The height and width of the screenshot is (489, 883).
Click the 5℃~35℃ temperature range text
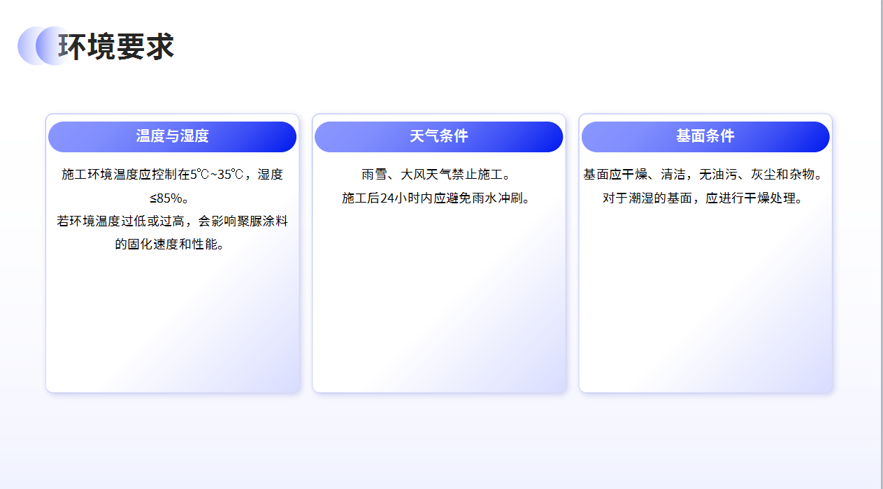pyautogui.click(x=216, y=175)
